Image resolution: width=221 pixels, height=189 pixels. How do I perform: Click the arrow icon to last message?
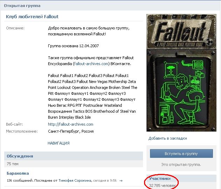coord(121,181)
